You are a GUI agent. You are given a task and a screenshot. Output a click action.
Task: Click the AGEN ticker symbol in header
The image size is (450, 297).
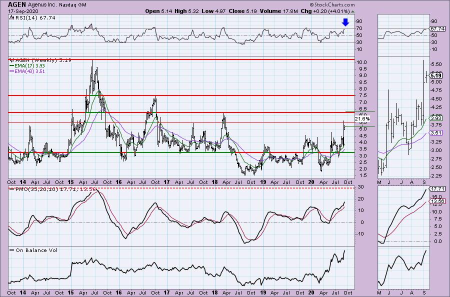point(17,4)
